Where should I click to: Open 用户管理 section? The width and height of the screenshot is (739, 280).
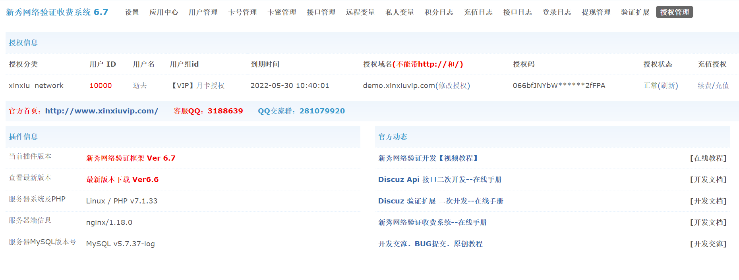pos(203,12)
